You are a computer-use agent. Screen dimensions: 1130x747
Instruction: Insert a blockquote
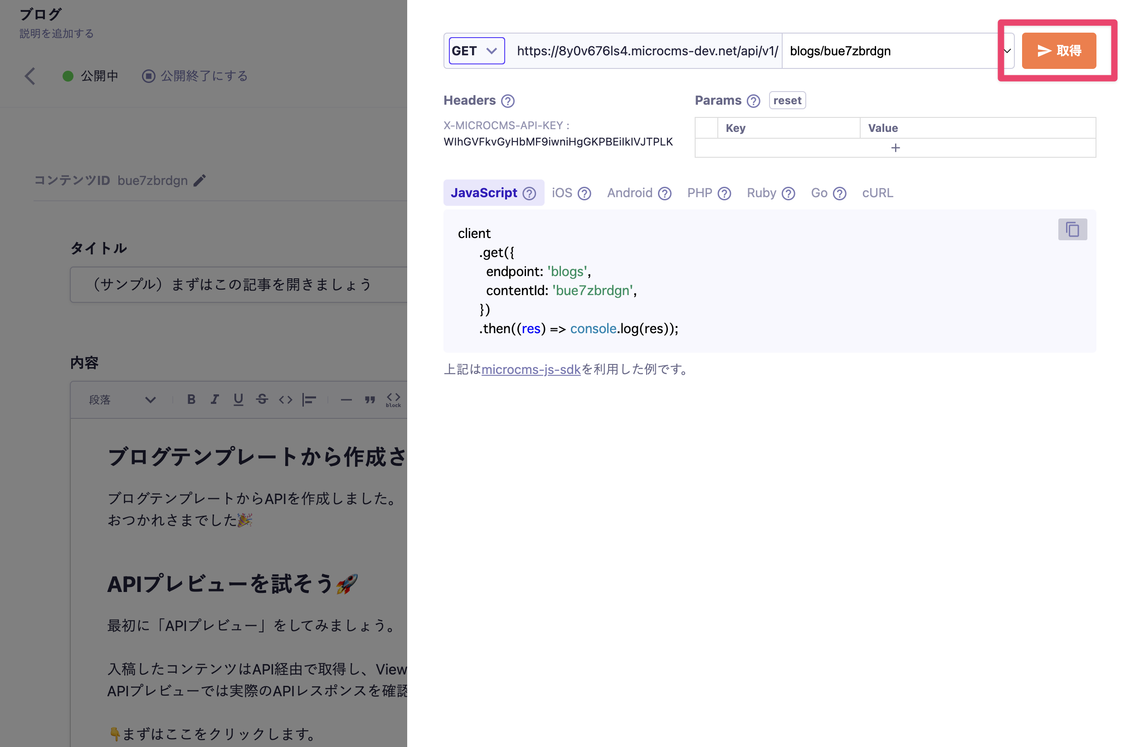(370, 399)
